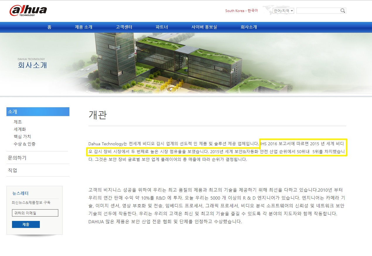The width and height of the screenshot is (372, 256).
Task: Click the South Korea - 한국어 link
Action: pos(242,11)
